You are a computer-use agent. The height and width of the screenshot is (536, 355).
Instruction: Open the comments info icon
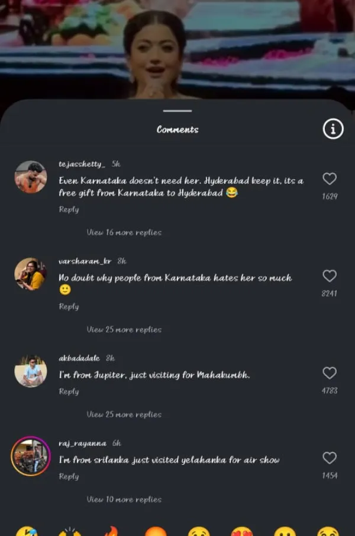[333, 129]
